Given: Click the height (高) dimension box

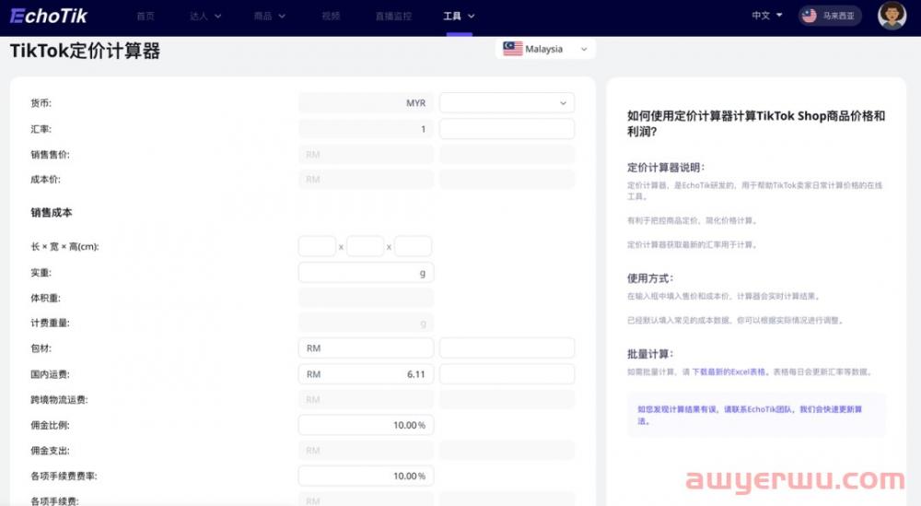Looking at the screenshot, I should pos(413,246).
